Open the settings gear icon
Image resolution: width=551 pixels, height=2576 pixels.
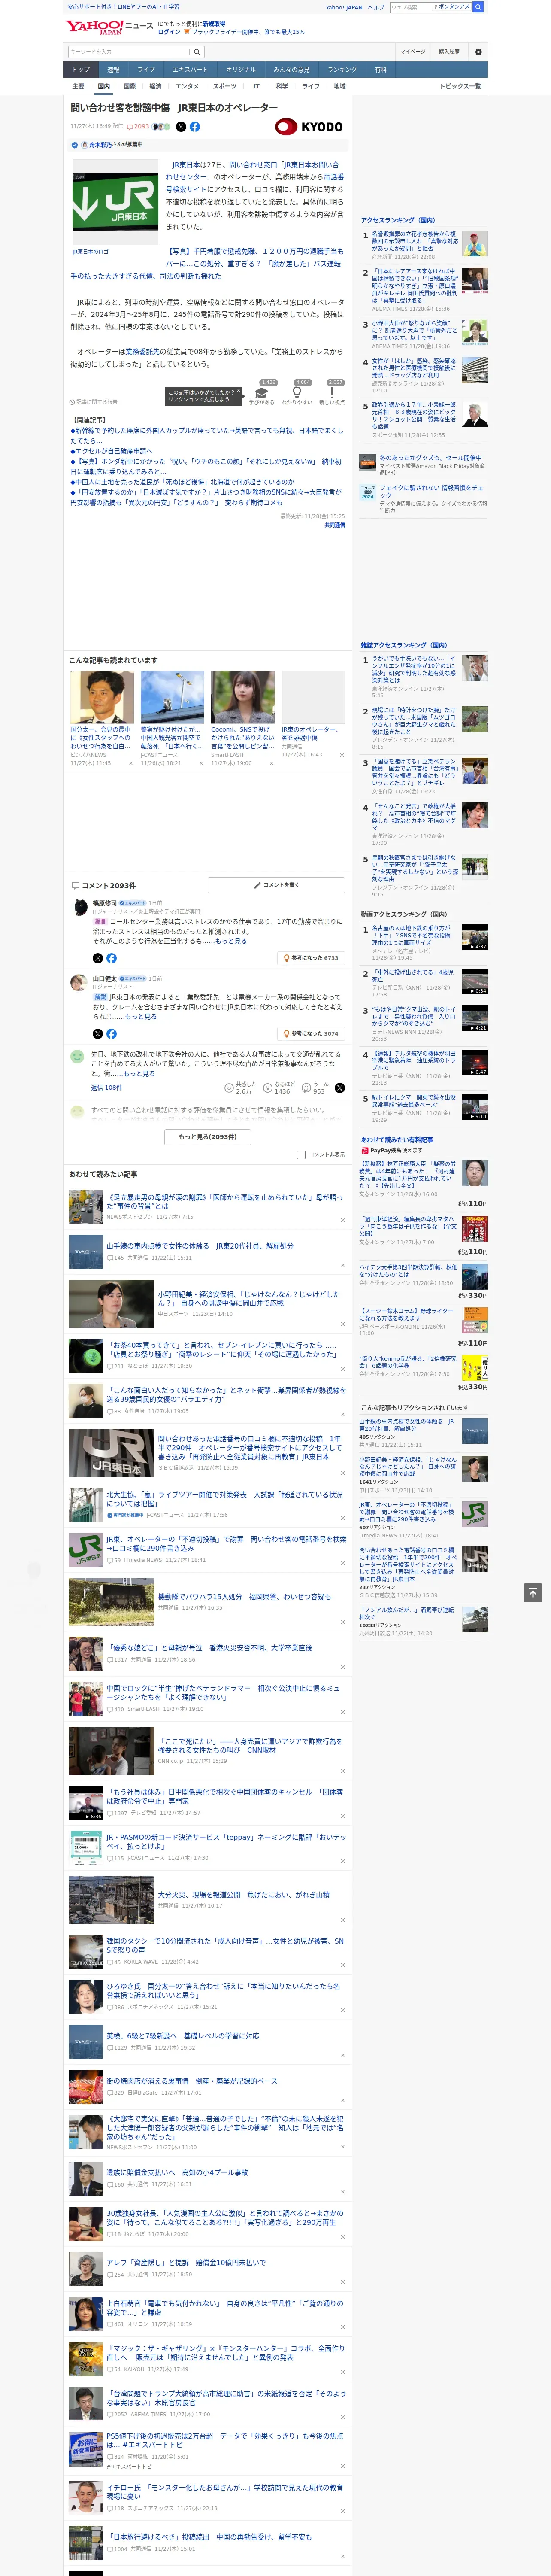pos(478,51)
